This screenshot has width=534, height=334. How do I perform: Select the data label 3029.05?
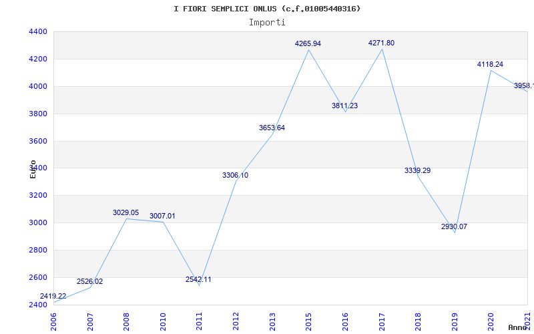click(x=126, y=212)
